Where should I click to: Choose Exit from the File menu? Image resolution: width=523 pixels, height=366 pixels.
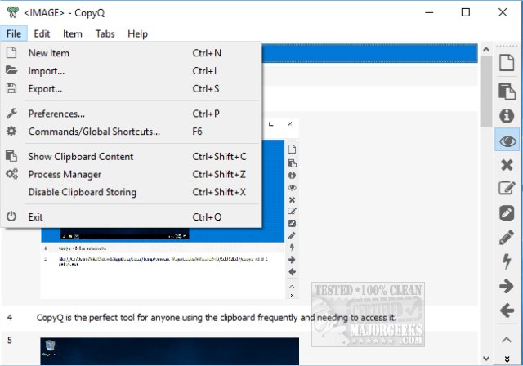[131, 217]
